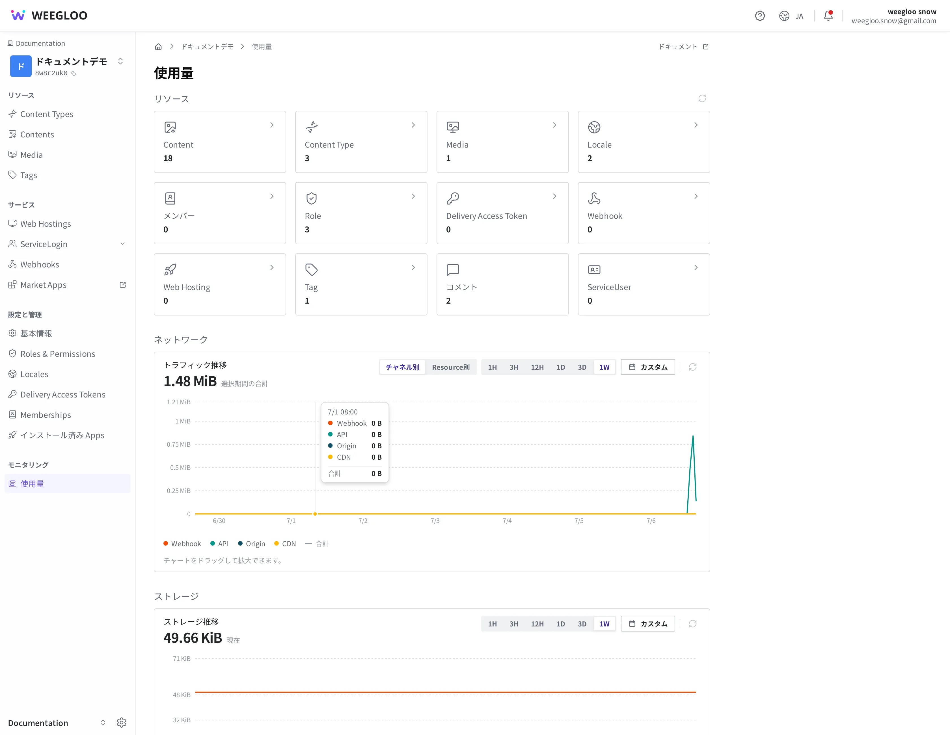Click the Market Apps external link icon
This screenshot has height=735, width=950.
click(x=123, y=285)
